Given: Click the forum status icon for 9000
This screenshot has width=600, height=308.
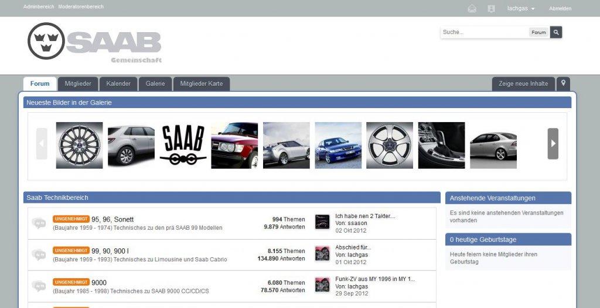Looking at the screenshot, I should (39, 286).
